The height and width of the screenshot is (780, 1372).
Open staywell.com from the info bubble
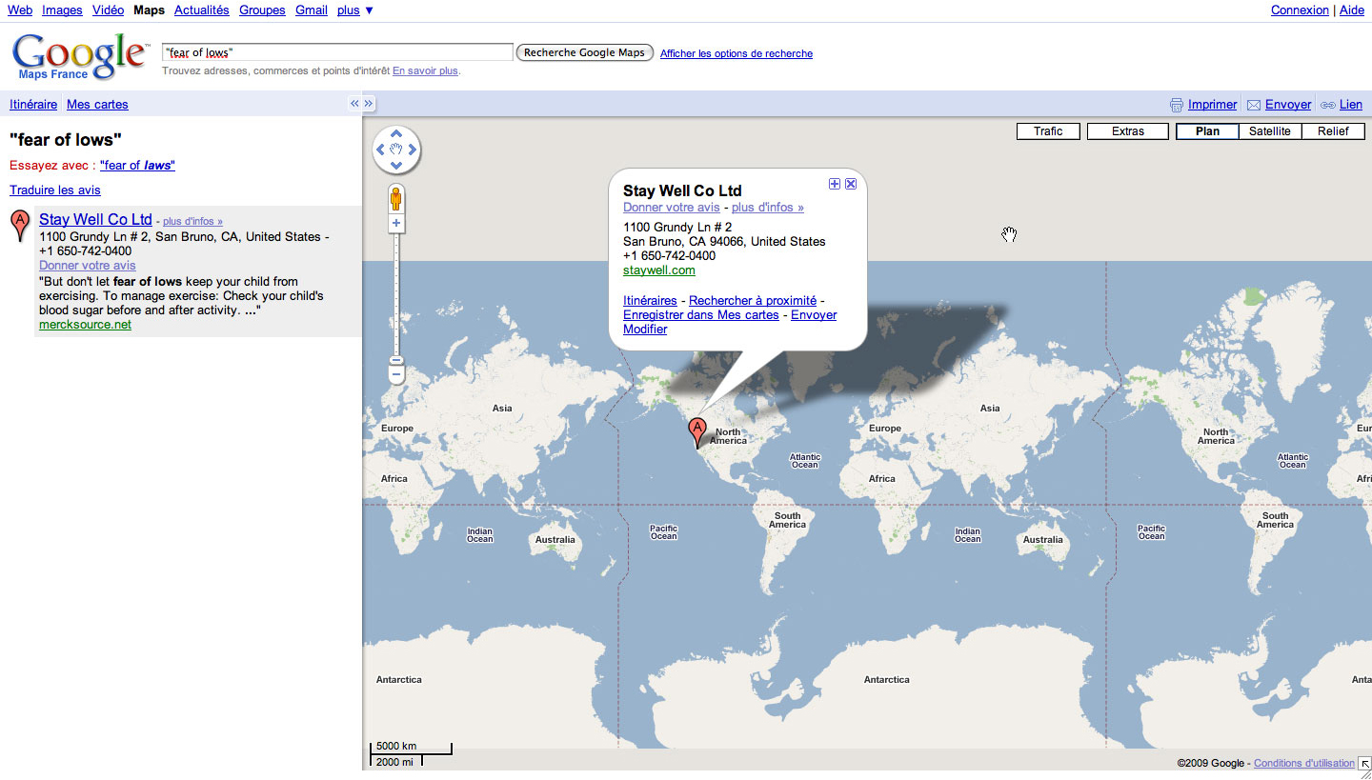(x=659, y=270)
